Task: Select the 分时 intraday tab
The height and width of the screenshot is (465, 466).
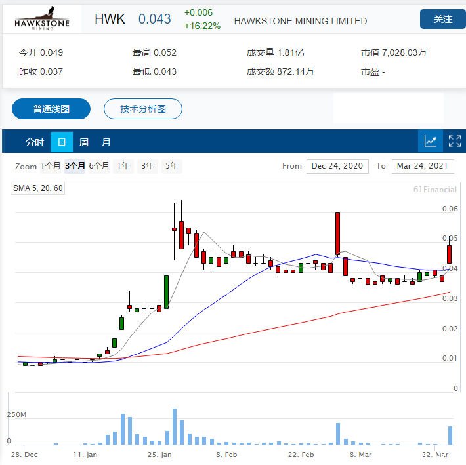Action: coord(35,142)
